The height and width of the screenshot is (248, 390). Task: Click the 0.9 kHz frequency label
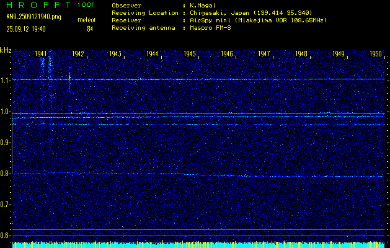click(5, 143)
